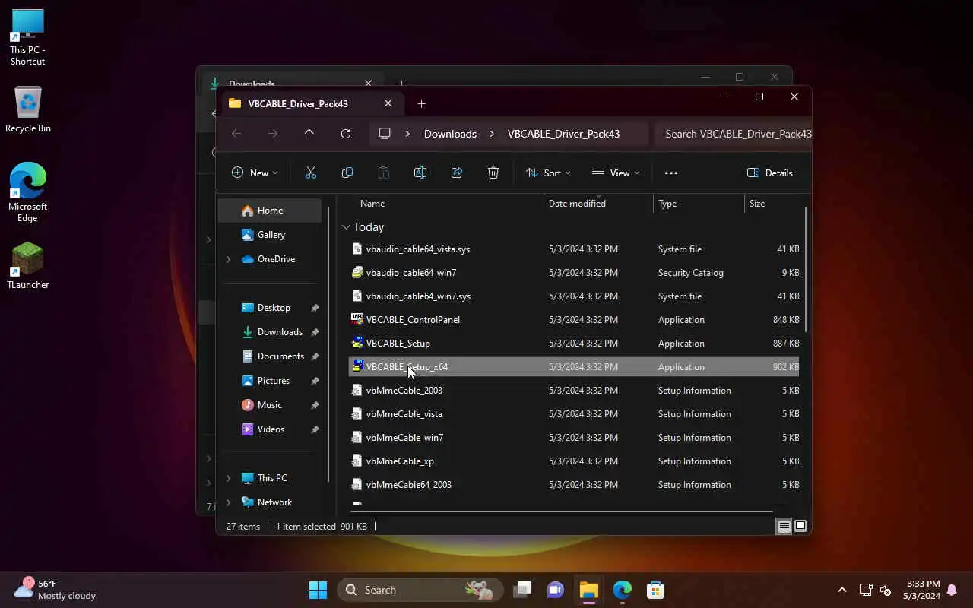Image resolution: width=973 pixels, height=608 pixels.
Task: Open the Teams chat taskbar icon
Action: tap(556, 590)
